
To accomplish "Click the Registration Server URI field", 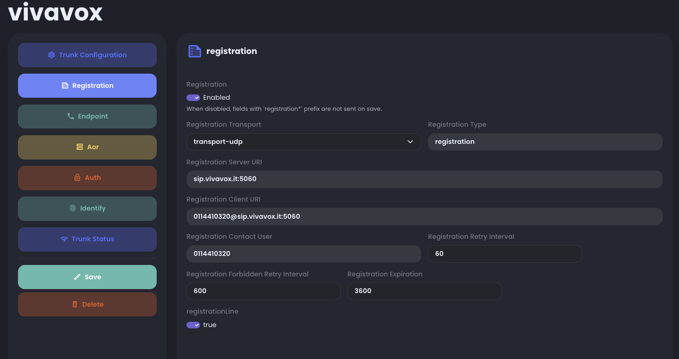I will coord(424,179).
